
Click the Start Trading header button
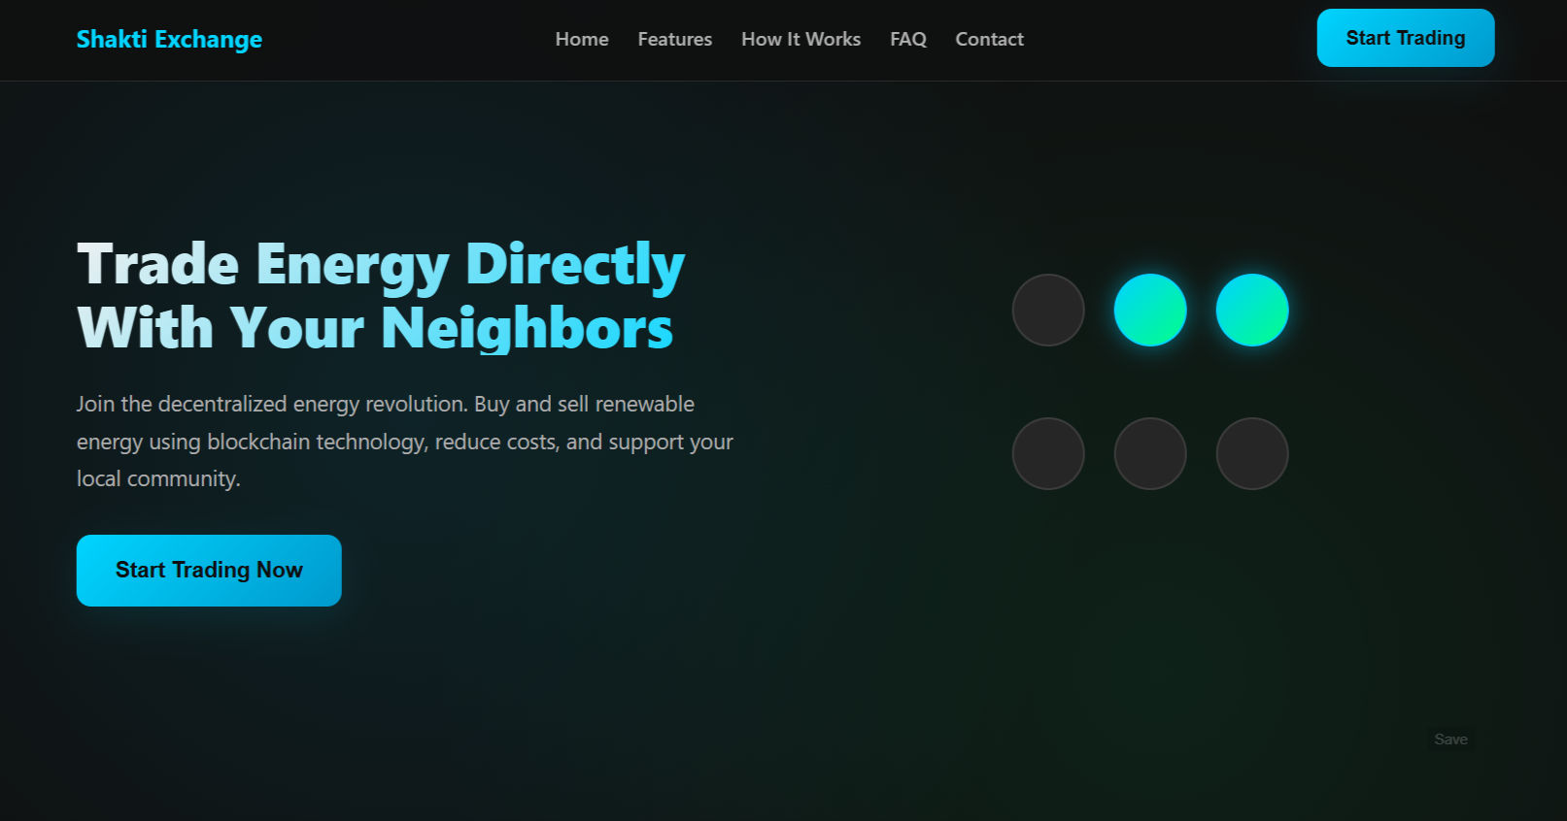tap(1406, 38)
